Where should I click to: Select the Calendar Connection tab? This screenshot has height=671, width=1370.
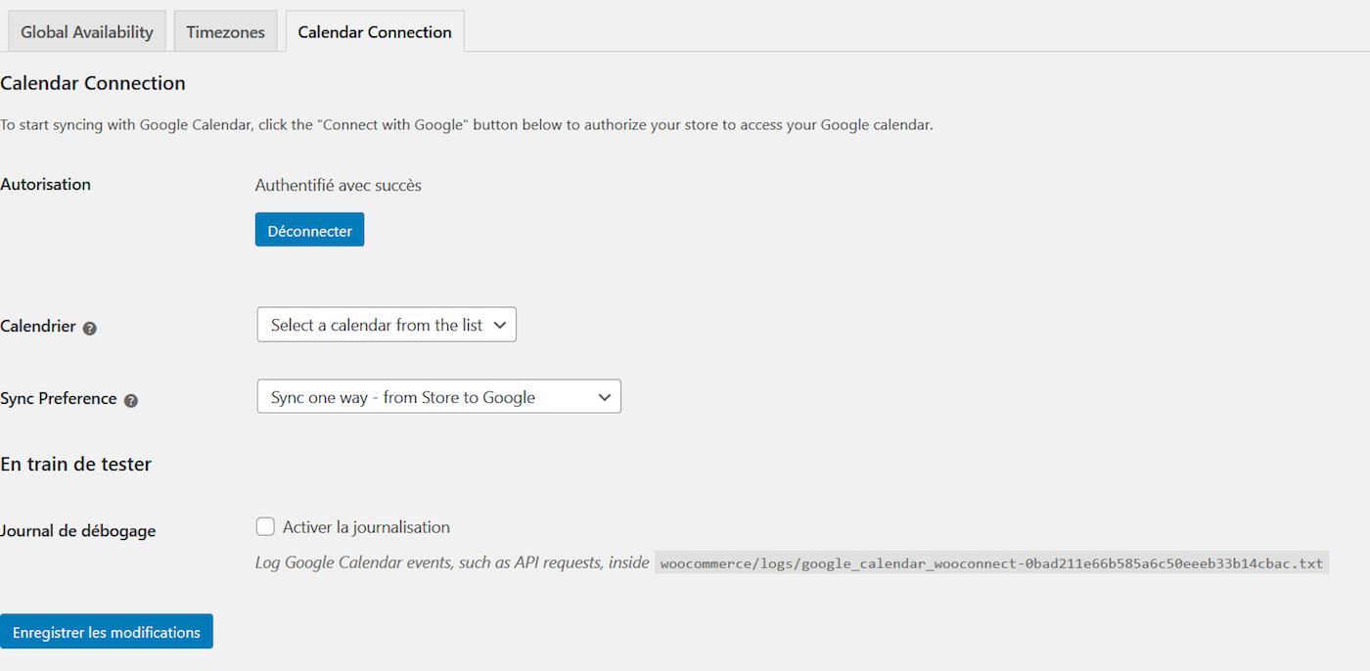[x=375, y=32]
